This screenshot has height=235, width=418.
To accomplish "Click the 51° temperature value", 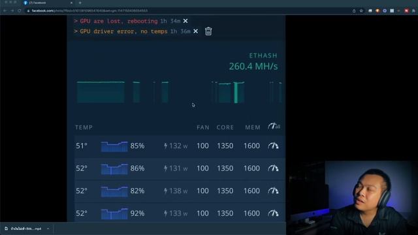I will [x=81, y=146].
